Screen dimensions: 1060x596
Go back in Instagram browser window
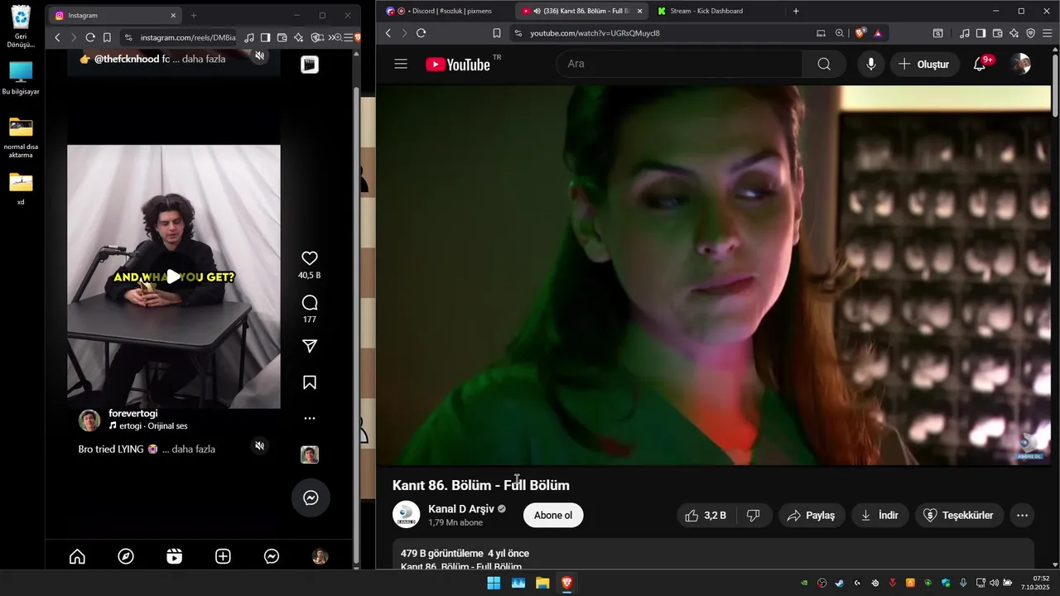(x=57, y=37)
